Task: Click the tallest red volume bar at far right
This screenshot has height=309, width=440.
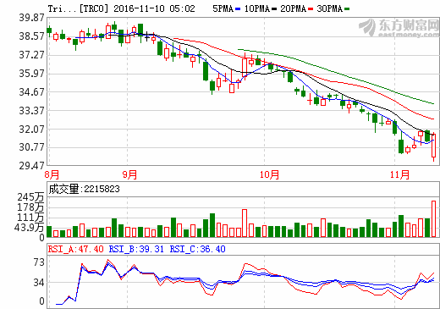Action: [434, 218]
